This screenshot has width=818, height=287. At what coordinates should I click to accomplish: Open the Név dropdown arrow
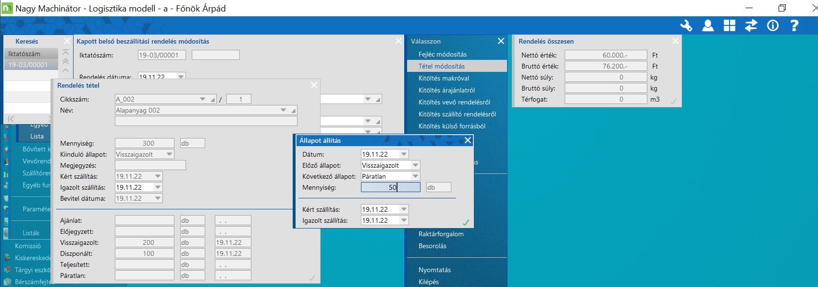(x=284, y=110)
